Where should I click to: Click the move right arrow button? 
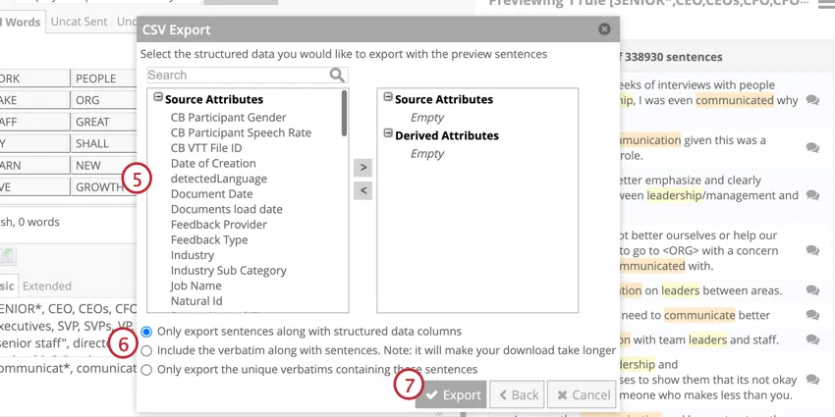(362, 168)
